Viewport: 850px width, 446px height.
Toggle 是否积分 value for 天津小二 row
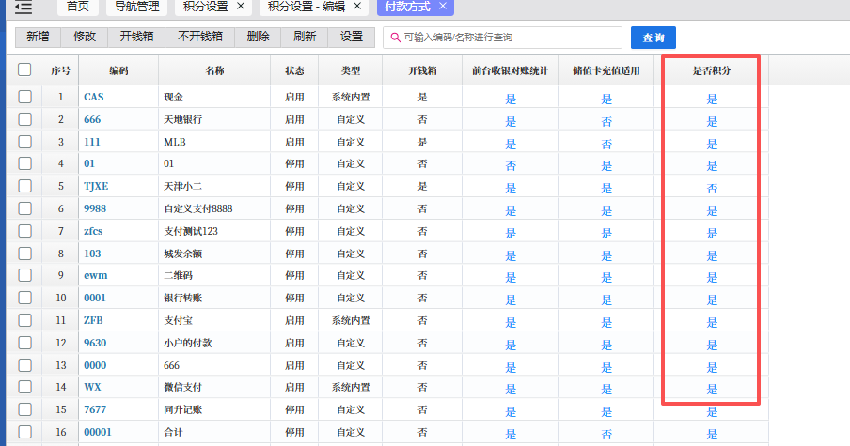coord(712,189)
